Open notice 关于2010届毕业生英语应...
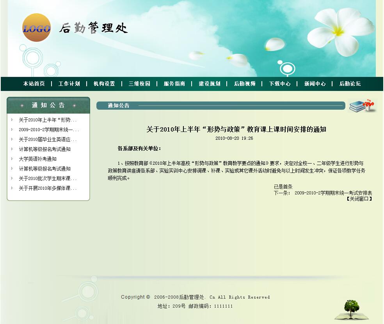This screenshot has width=384, height=324. (x=48, y=140)
